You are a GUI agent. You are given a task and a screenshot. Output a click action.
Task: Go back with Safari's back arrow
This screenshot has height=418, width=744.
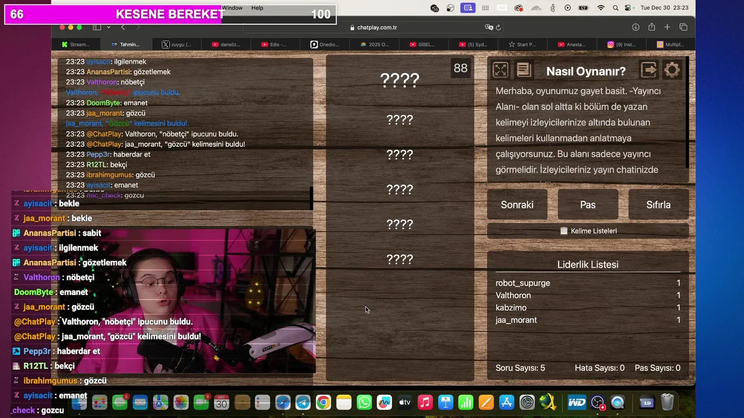click(x=123, y=27)
